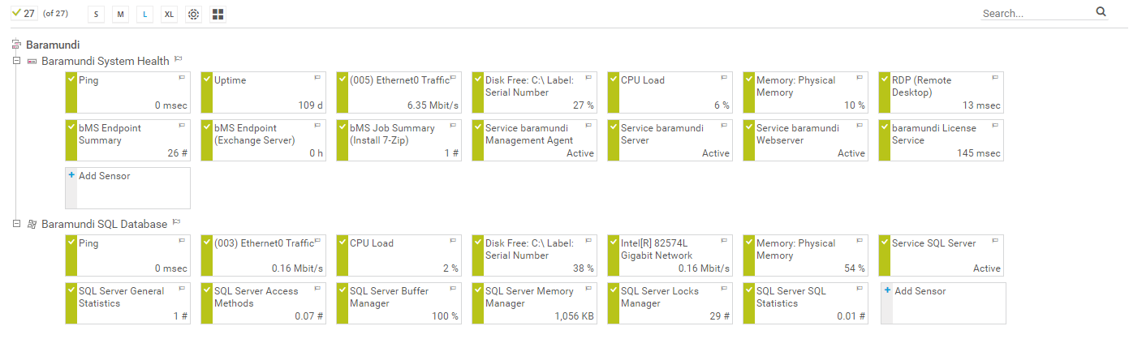This screenshot has width=1129, height=352.
Task: Toggle the 27 up-sensors status filter
Action: point(24,14)
